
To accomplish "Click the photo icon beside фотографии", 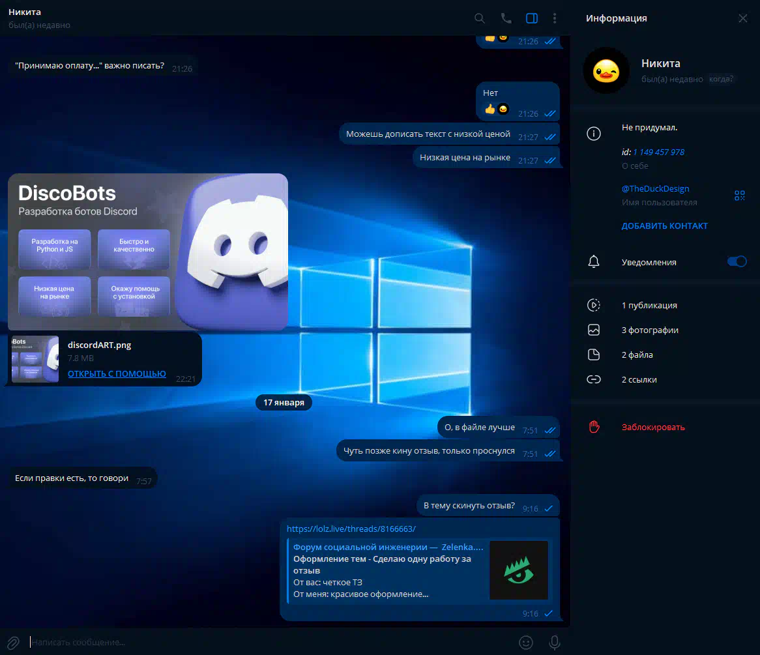I will pos(594,330).
